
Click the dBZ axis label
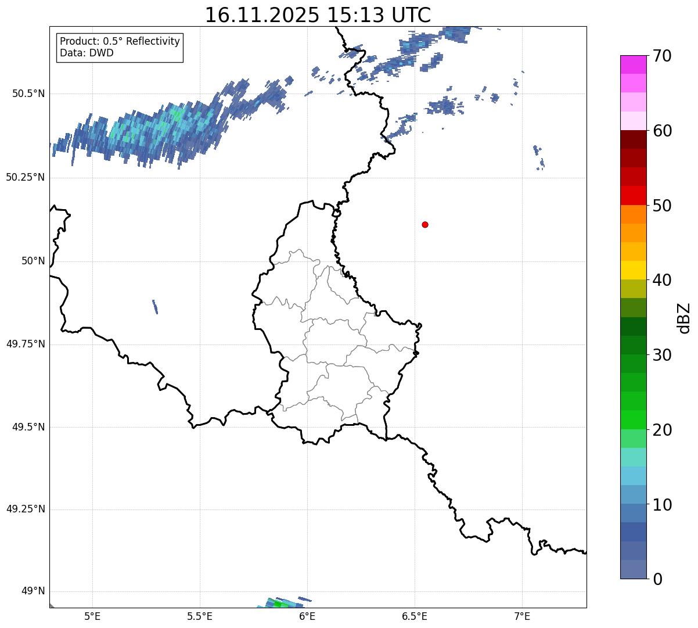pyautogui.click(x=684, y=318)
